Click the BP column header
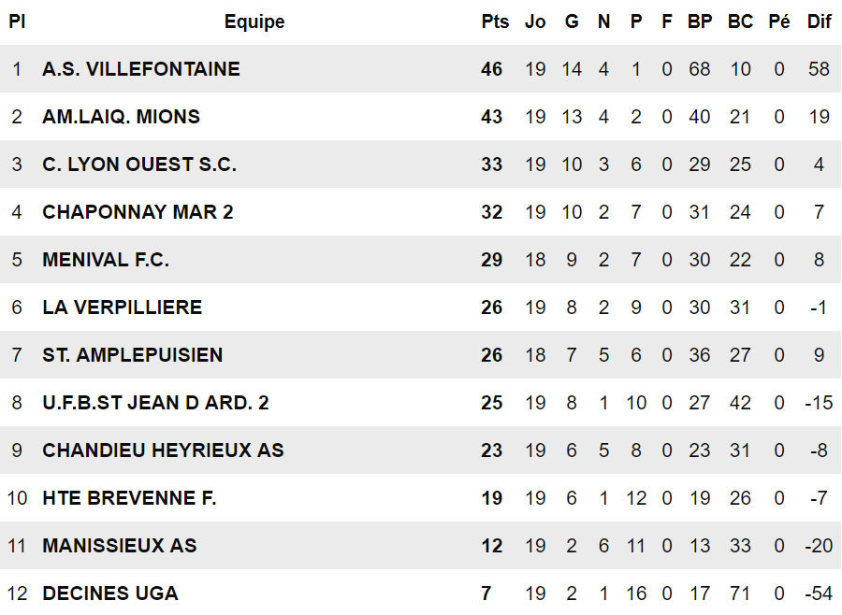This screenshot has height=615, width=842. (700, 21)
